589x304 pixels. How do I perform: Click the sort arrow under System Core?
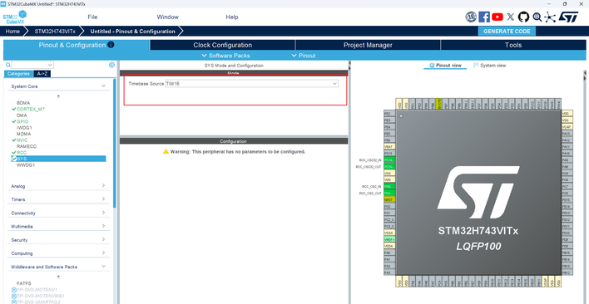58,96
